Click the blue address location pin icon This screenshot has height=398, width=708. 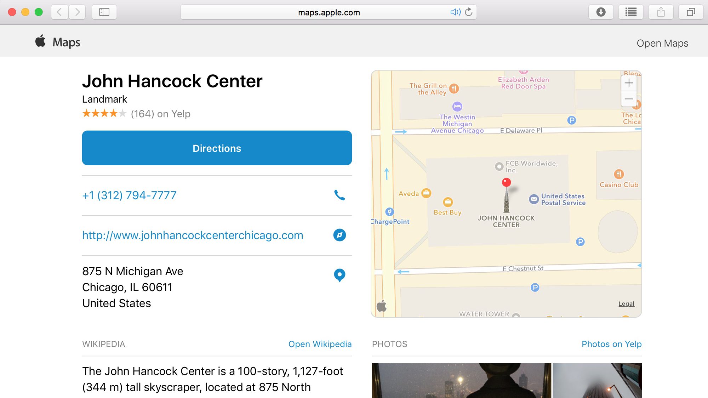(339, 275)
